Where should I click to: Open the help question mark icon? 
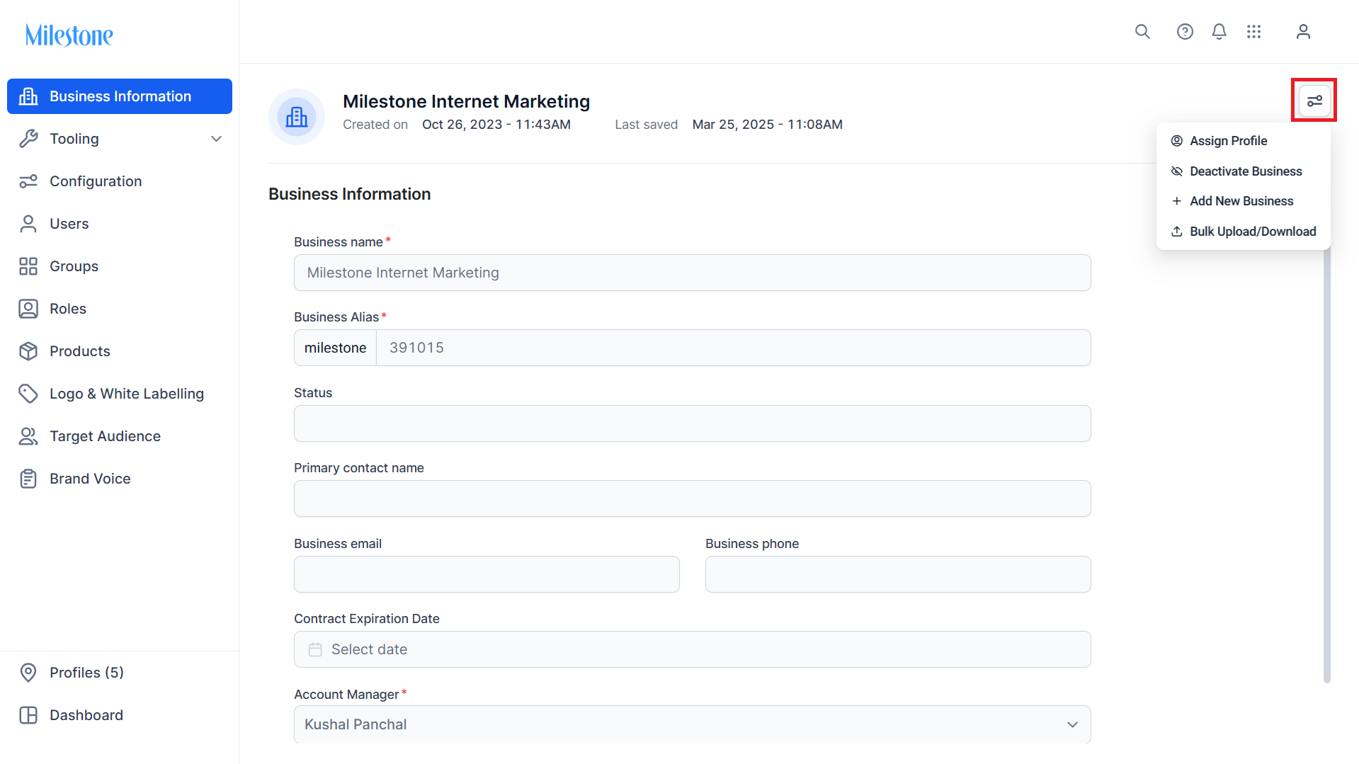1185,32
